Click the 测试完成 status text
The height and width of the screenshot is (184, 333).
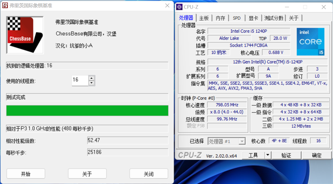pyautogui.click(x=16, y=97)
